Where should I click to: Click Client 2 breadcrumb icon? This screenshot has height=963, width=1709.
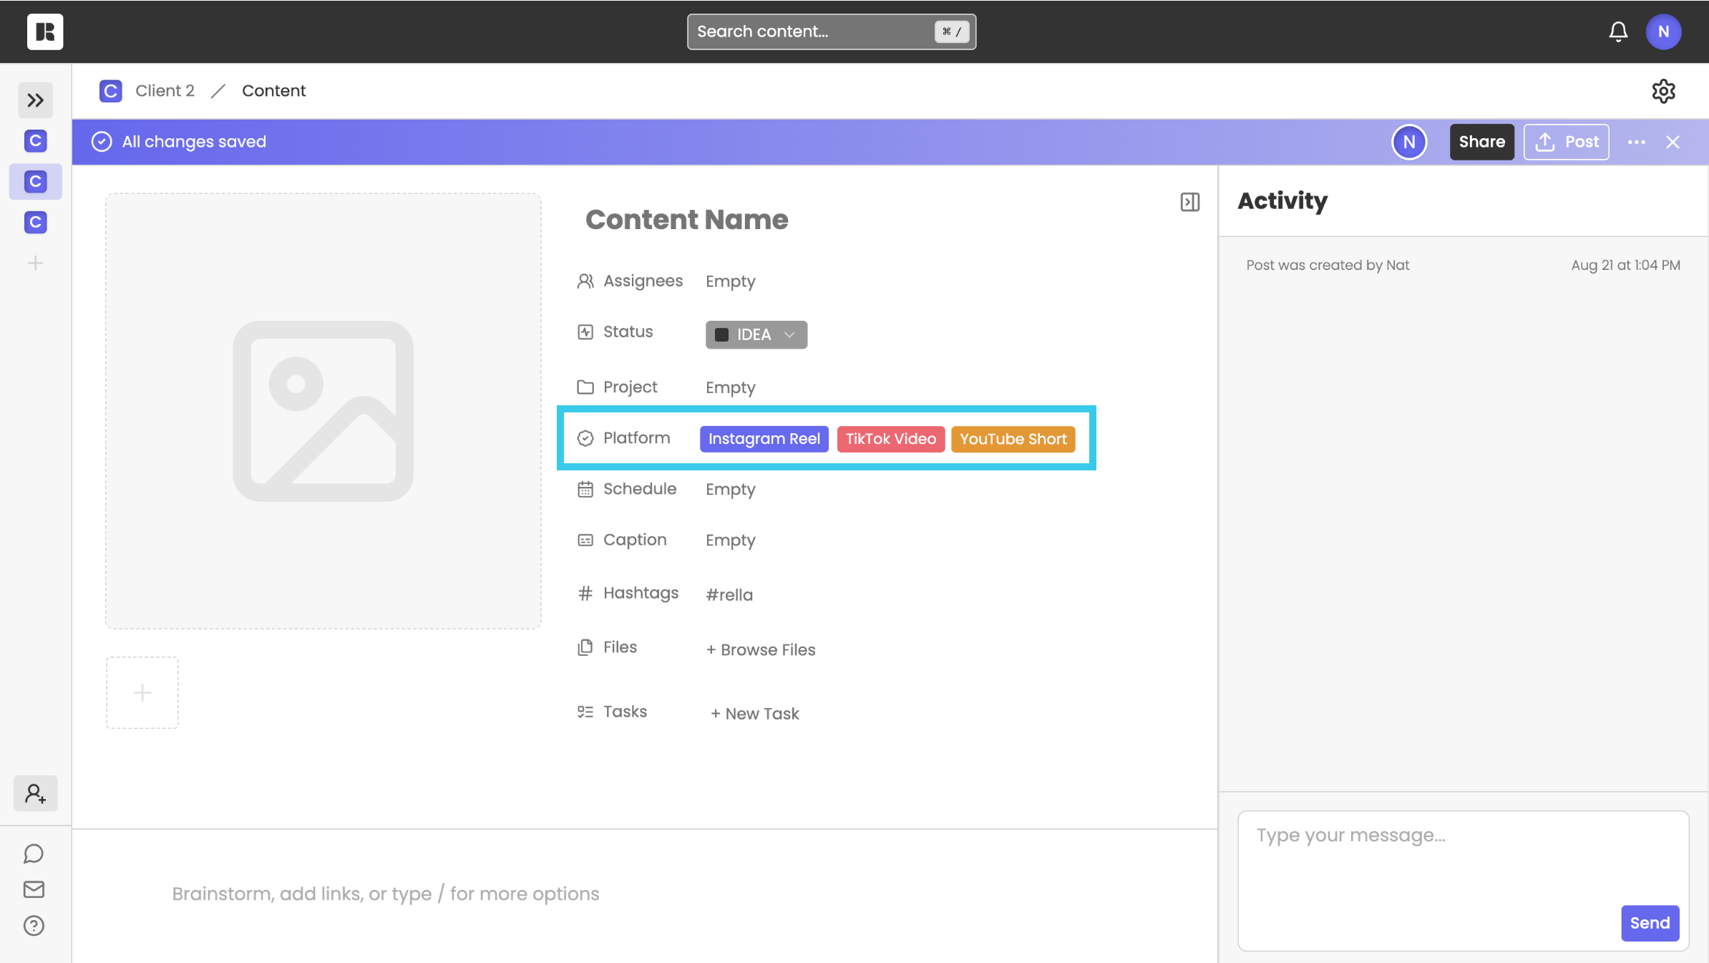point(110,91)
